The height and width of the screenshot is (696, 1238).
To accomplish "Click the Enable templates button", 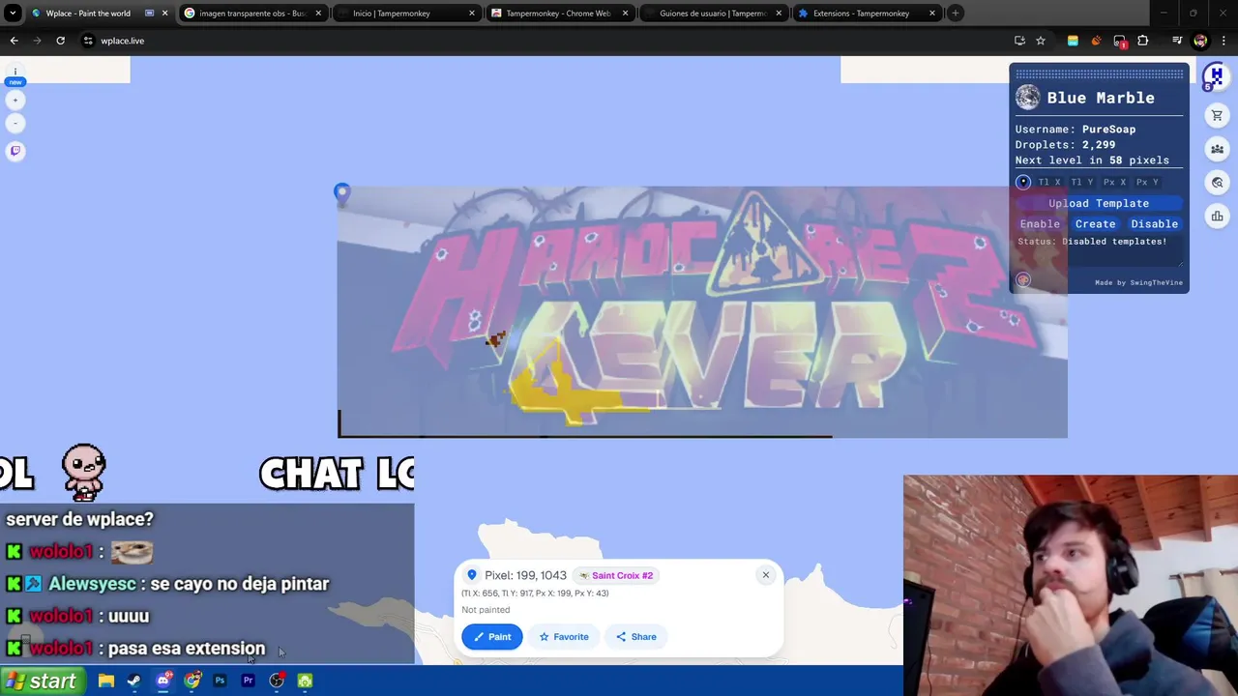I will [1040, 223].
